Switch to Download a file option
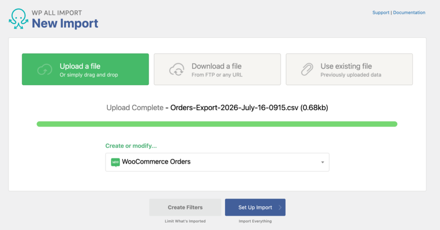 click(x=217, y=69)
